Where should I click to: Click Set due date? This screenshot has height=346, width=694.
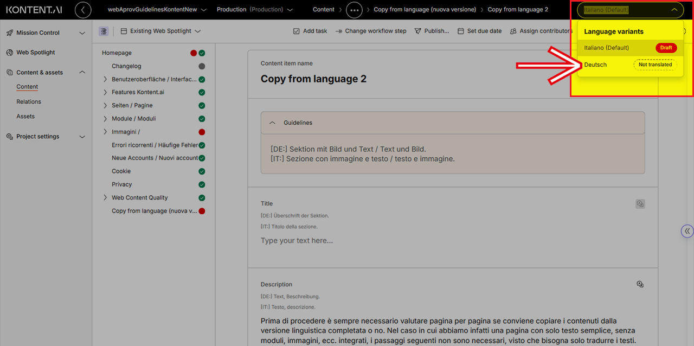pyautogui.click(x=479, y=31)
